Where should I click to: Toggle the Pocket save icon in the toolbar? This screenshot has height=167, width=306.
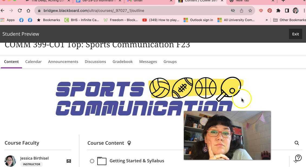(x=261, y=11)
